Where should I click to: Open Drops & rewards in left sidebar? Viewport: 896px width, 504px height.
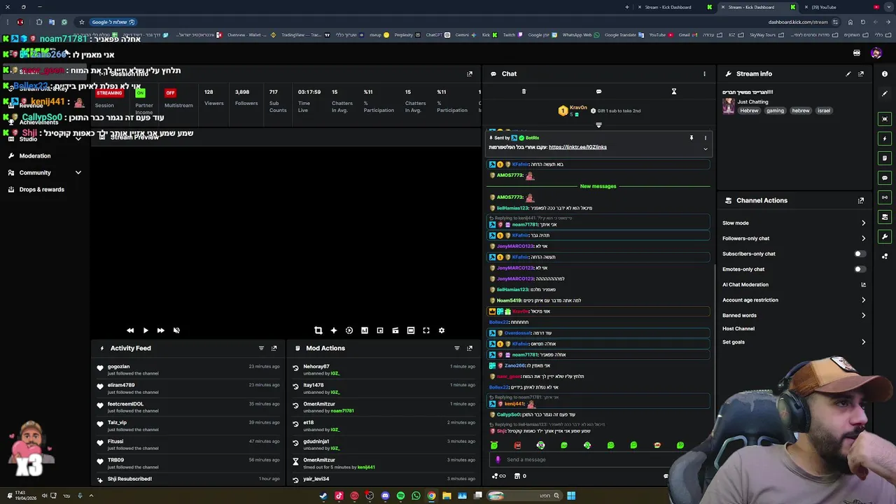click(x=42, y=190)
